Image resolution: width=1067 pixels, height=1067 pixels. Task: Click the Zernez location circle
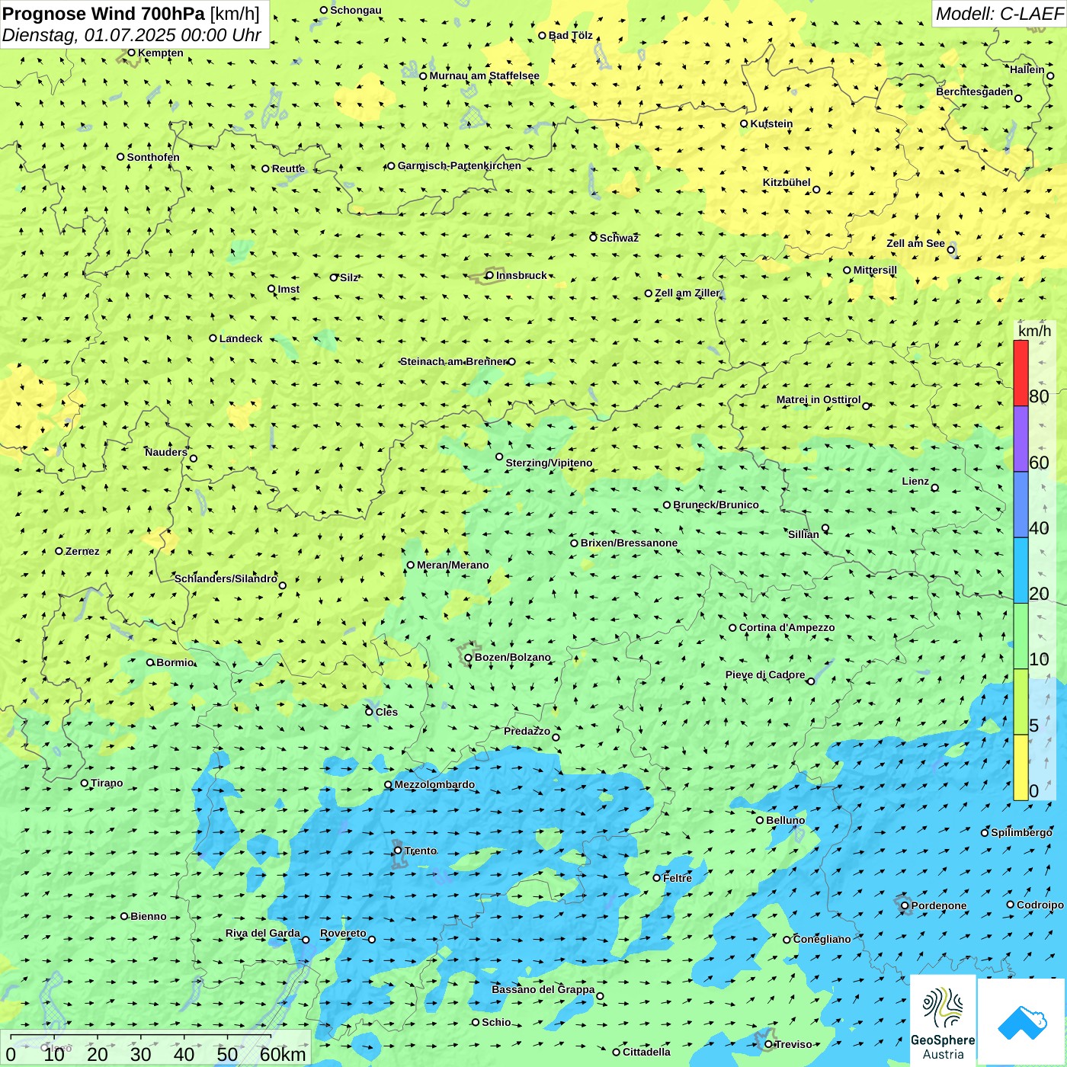click(59, 551)
